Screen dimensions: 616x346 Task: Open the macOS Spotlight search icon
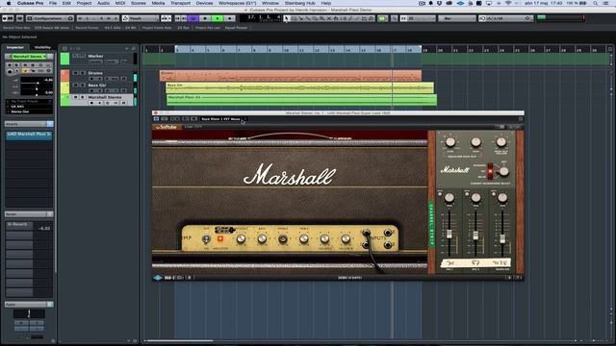(x=596, y=3)
